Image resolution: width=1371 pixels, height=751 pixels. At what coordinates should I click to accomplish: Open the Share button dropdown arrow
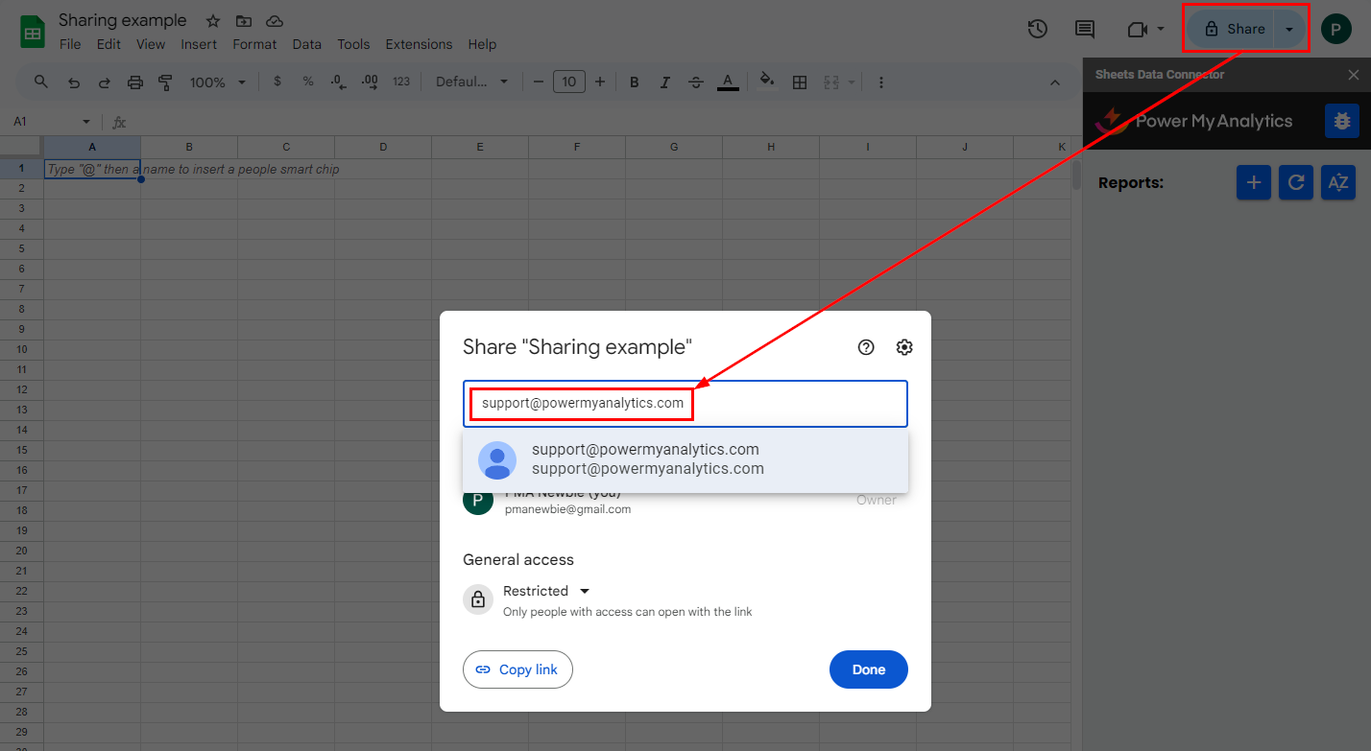(1289, 29)
